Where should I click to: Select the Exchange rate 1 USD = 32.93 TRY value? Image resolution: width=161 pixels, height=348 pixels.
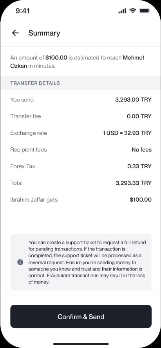(127, 133)
